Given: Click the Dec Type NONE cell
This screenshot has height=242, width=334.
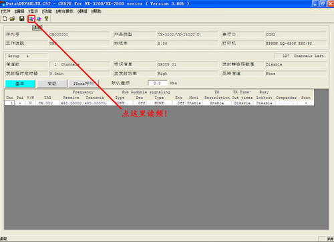Looking at the screenshot, I should coord(120,103).
